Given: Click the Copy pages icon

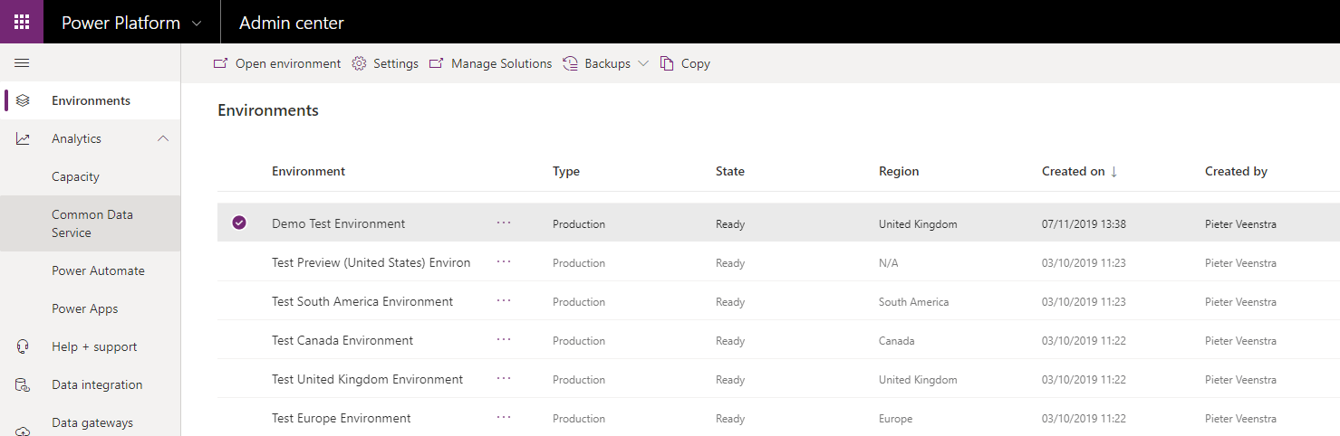Looking at the screenshot, I should (x=667, y=63).
